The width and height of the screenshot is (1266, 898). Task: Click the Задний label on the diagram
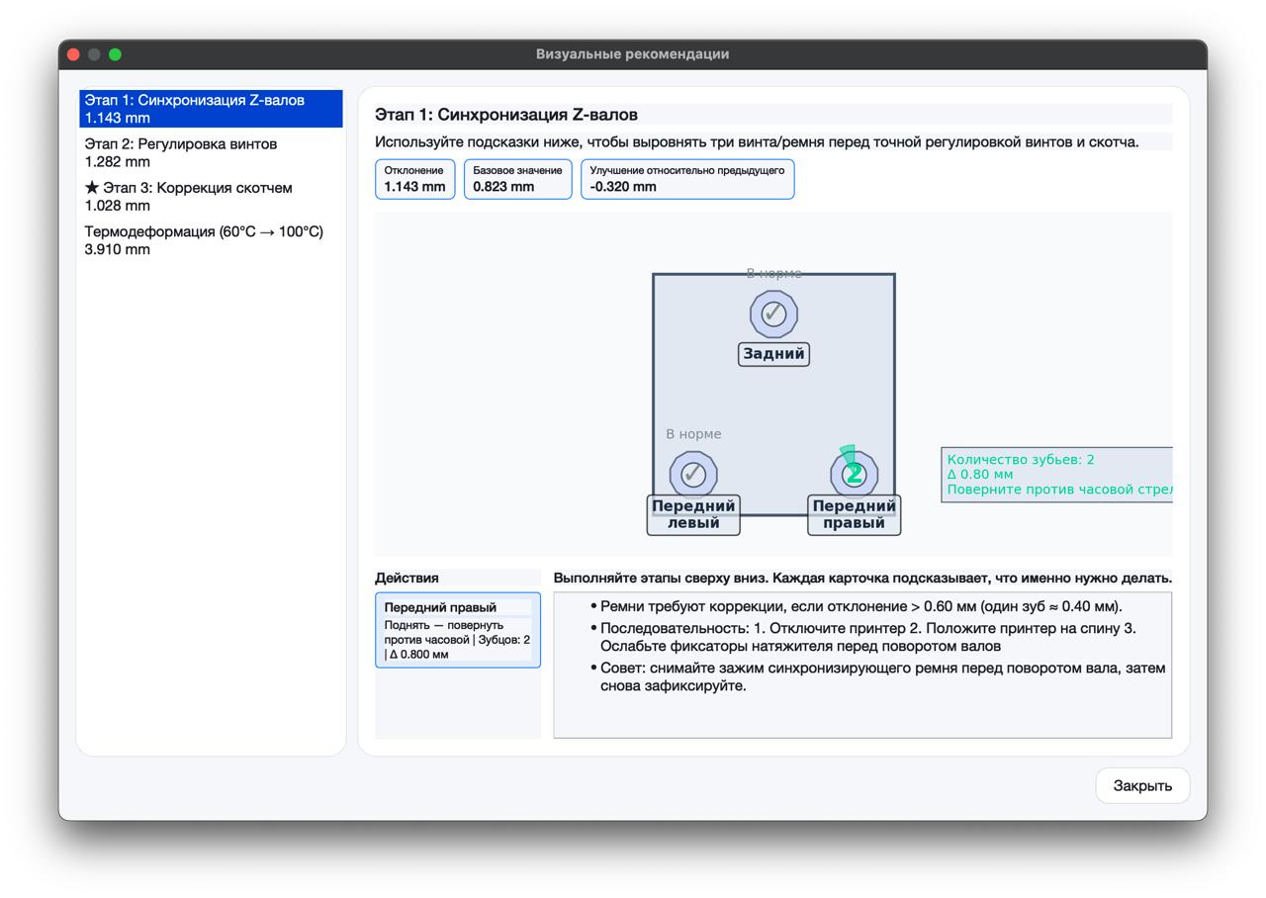(773, 354)
